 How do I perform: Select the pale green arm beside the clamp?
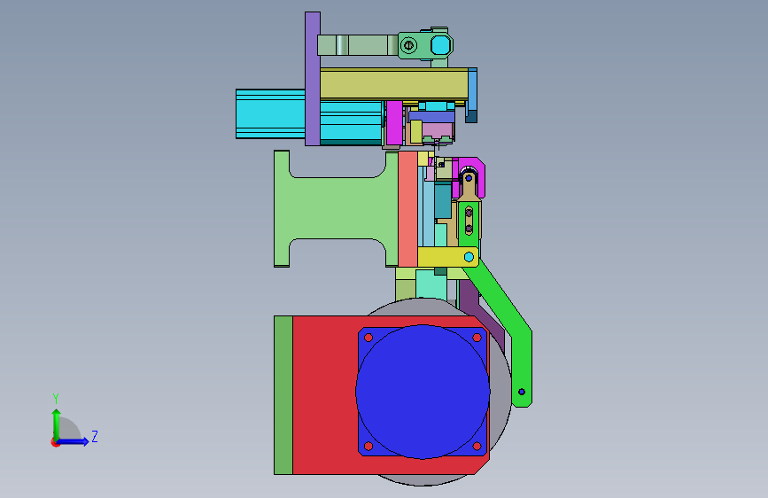click(358, 45)
